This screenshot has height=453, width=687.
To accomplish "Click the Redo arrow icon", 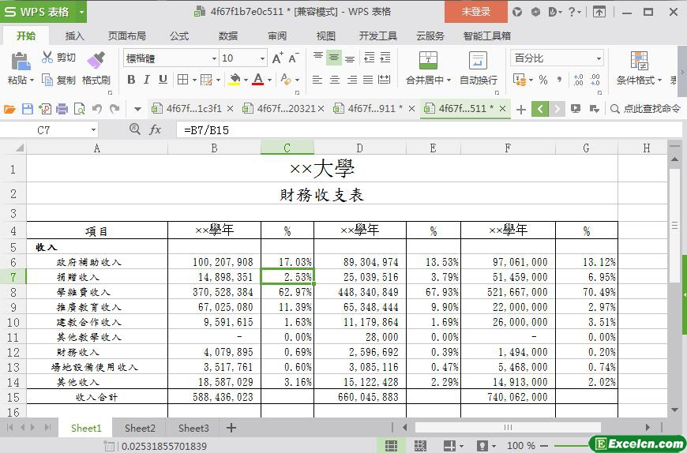I will tap(114, 109).
